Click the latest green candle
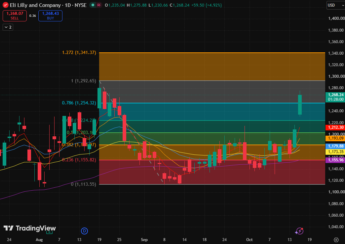 (300, 105)
